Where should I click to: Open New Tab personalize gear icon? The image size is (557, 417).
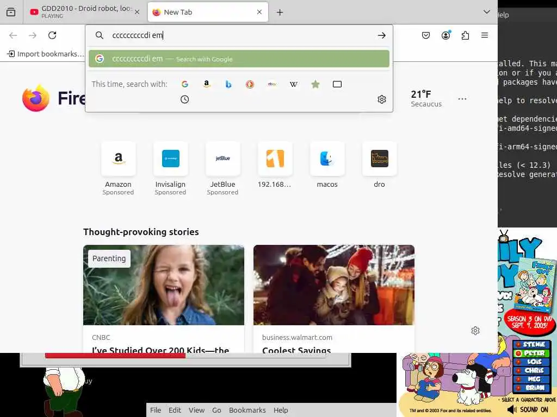(x=475, y=331)
